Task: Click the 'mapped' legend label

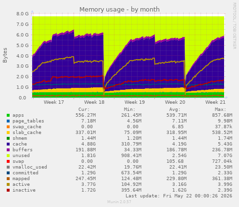Action: point(21,179)
